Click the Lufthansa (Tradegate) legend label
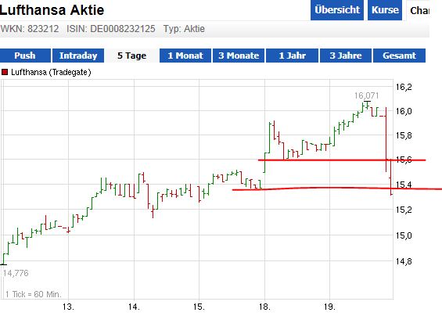Viewport: 442px width, 316px height. 51,73
